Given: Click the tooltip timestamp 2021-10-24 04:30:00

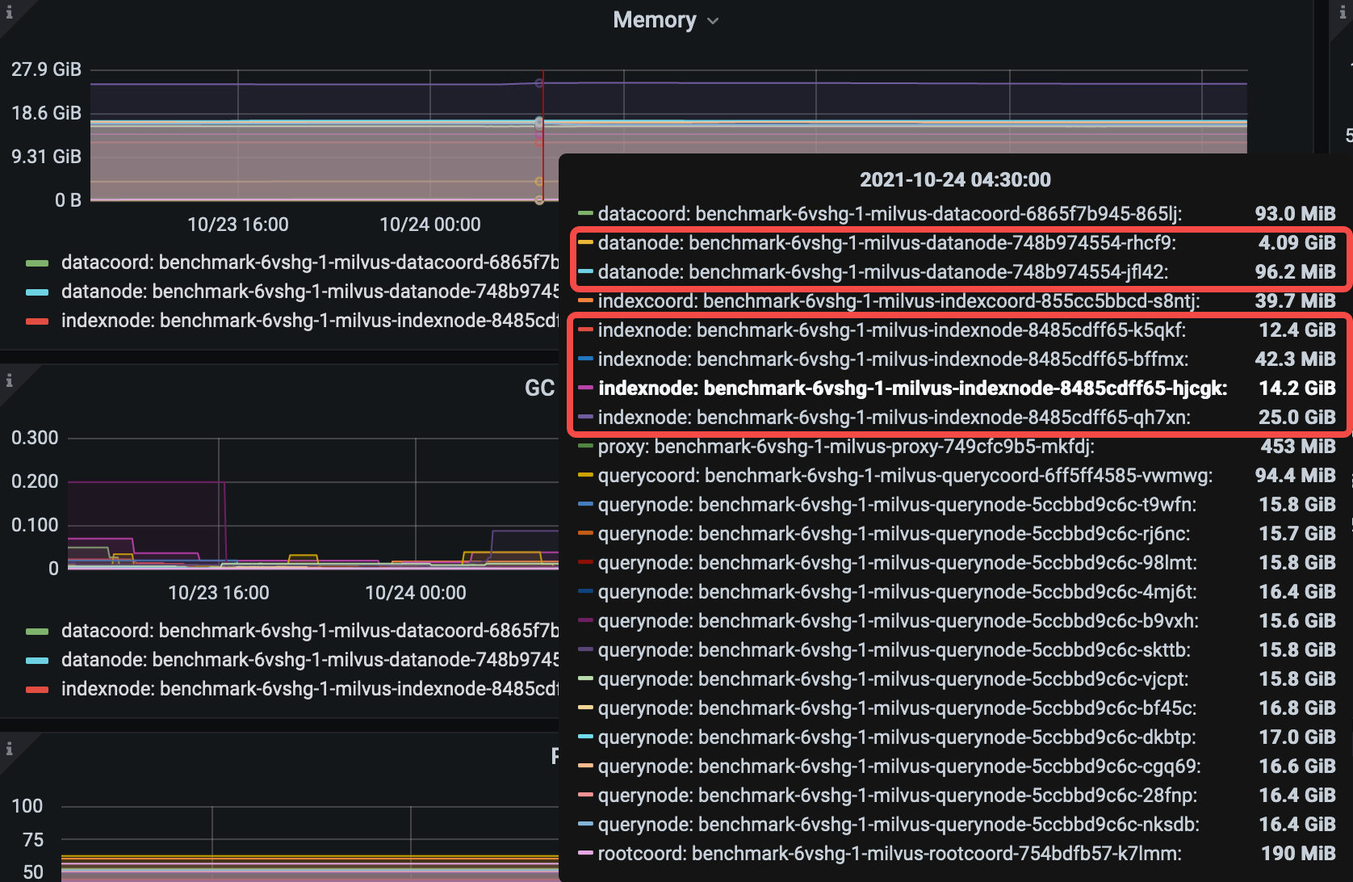Looking at the screenshot, I should pos(955,179).
